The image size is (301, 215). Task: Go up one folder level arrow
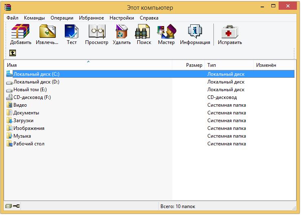13,53
